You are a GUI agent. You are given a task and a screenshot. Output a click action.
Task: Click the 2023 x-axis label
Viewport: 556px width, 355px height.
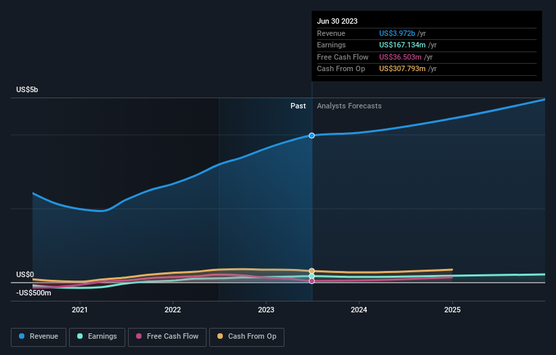[x=266, y=310]
